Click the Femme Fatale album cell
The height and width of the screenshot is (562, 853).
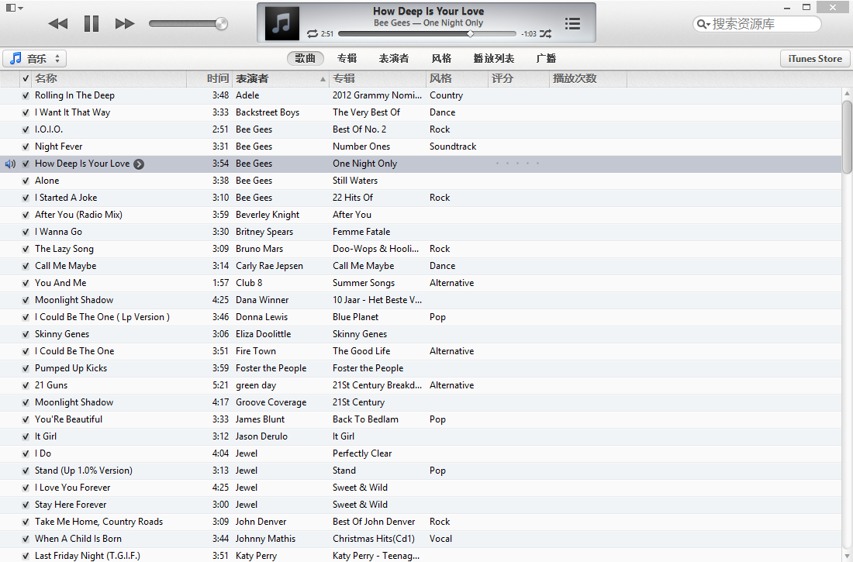(361, 232)
